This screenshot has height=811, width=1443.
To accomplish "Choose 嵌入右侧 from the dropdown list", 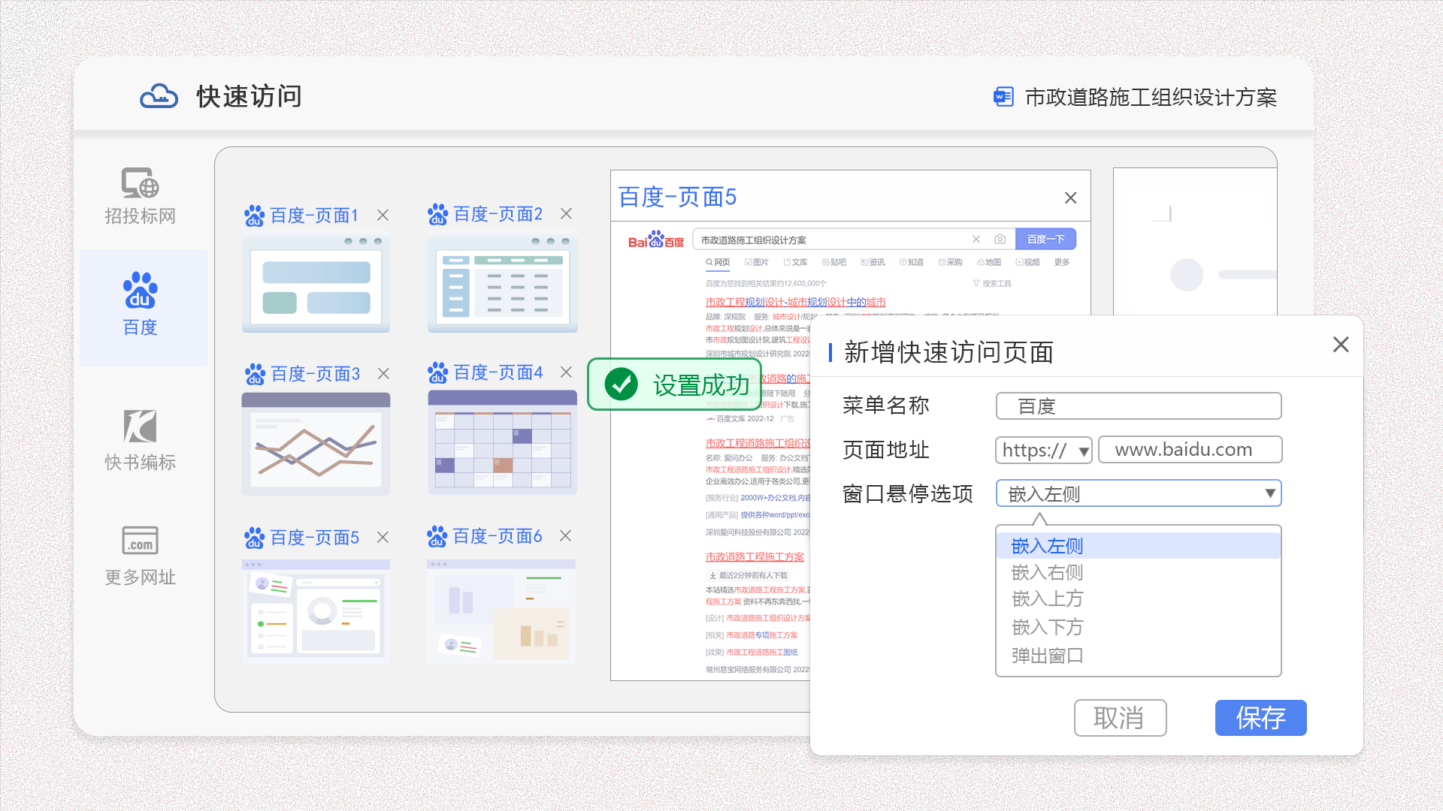I will 1047,573.
